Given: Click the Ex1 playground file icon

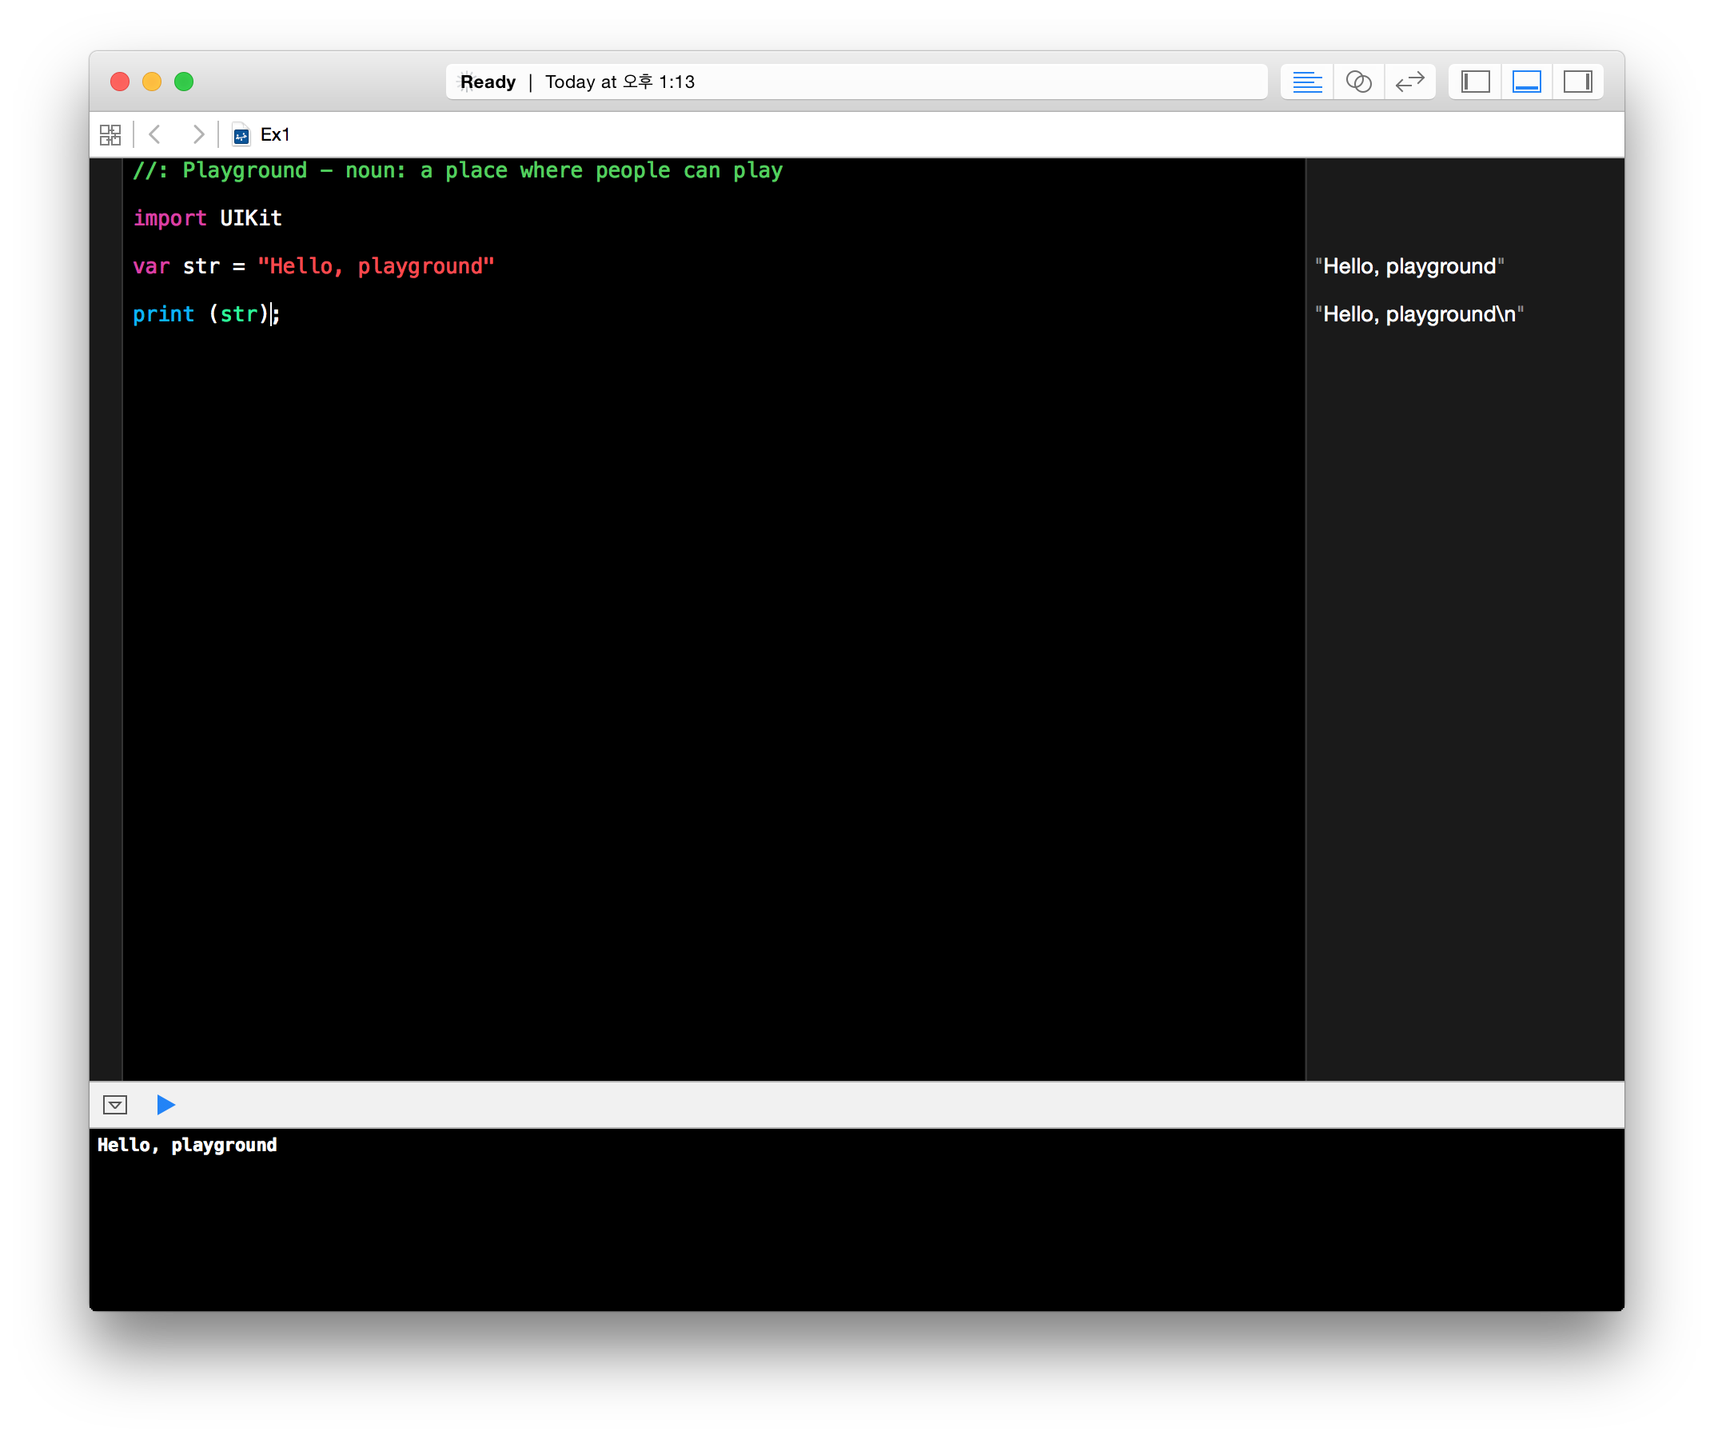Looking at the screenshot, I should (x=241, y=134).
